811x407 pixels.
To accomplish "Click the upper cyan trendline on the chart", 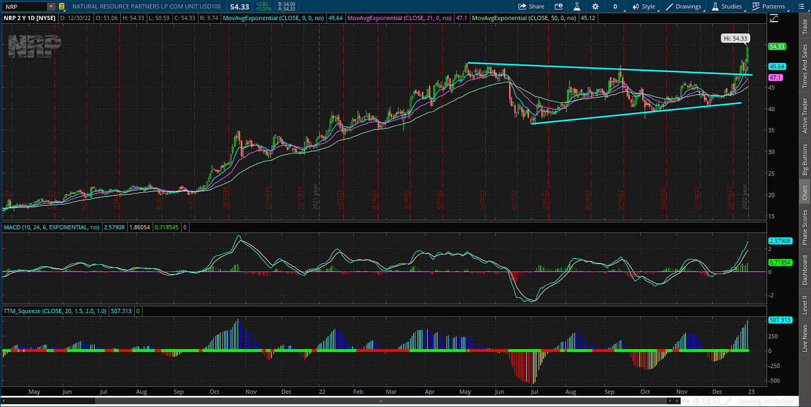I will (609, 69).
